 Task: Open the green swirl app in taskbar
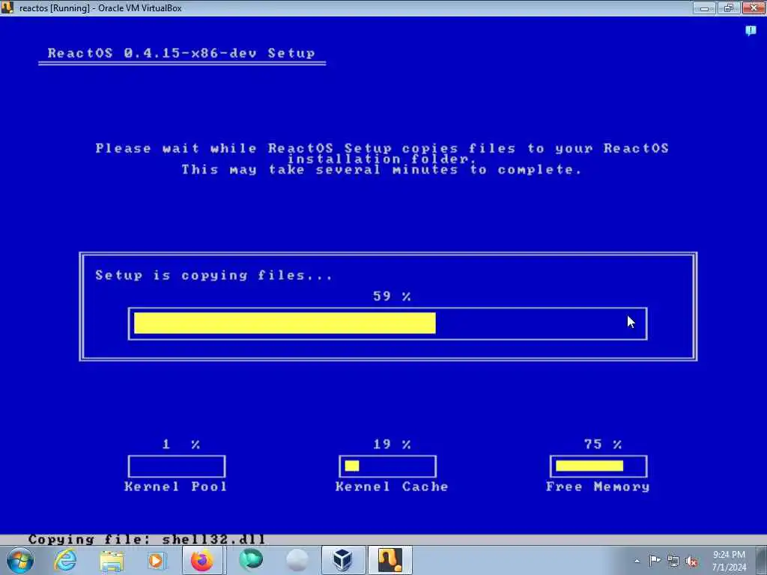tap(251, 560)
